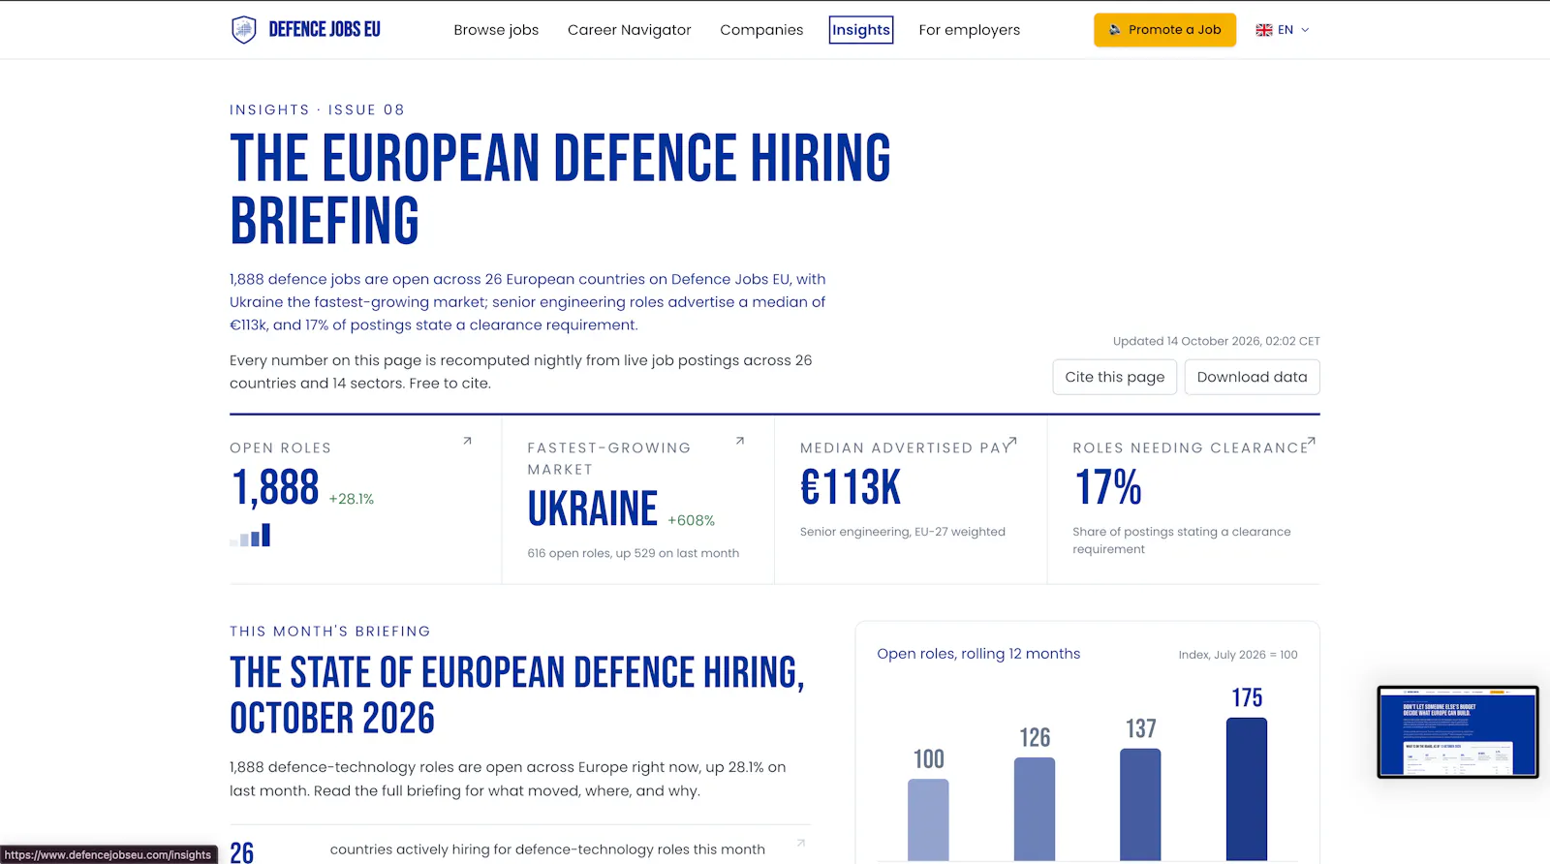Click 'Share of postings stating a clearance requirement'
This screenshot has width=1550, height=864.
click(1182, 540)
